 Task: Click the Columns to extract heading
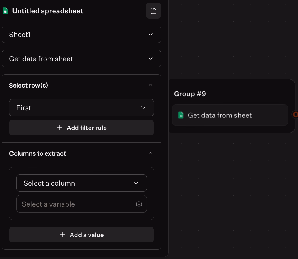click(x=37, y=153)
